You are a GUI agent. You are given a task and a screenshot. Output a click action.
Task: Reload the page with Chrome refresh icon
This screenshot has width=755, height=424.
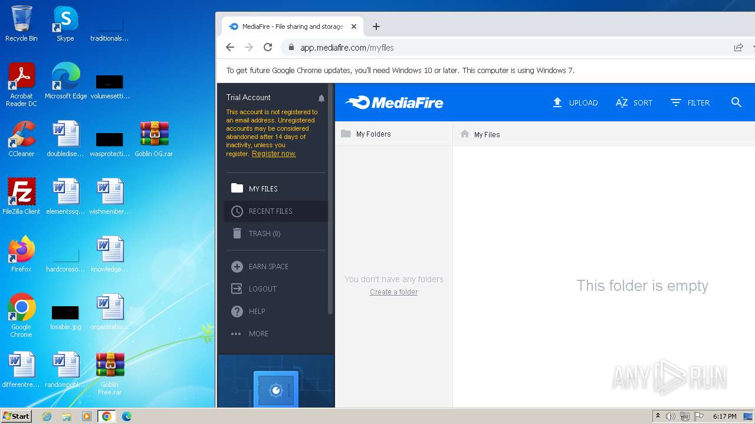268,47
